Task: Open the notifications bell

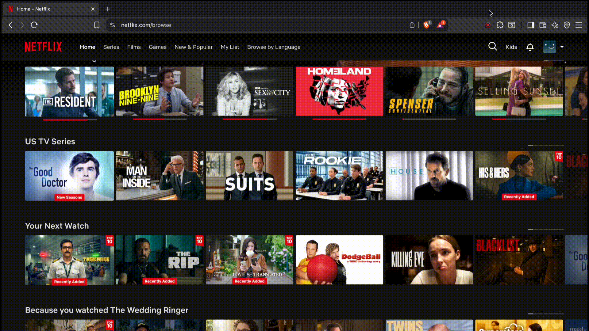Action: (x=530, y=47)
